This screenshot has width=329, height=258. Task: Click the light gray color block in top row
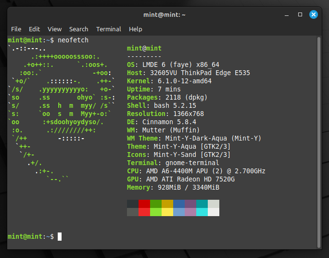click(214, 204)
